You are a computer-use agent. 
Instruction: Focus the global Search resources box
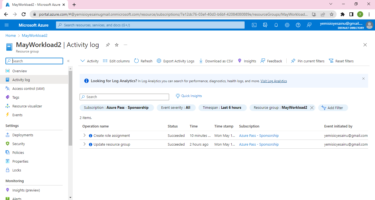click(x=150, y=25)
